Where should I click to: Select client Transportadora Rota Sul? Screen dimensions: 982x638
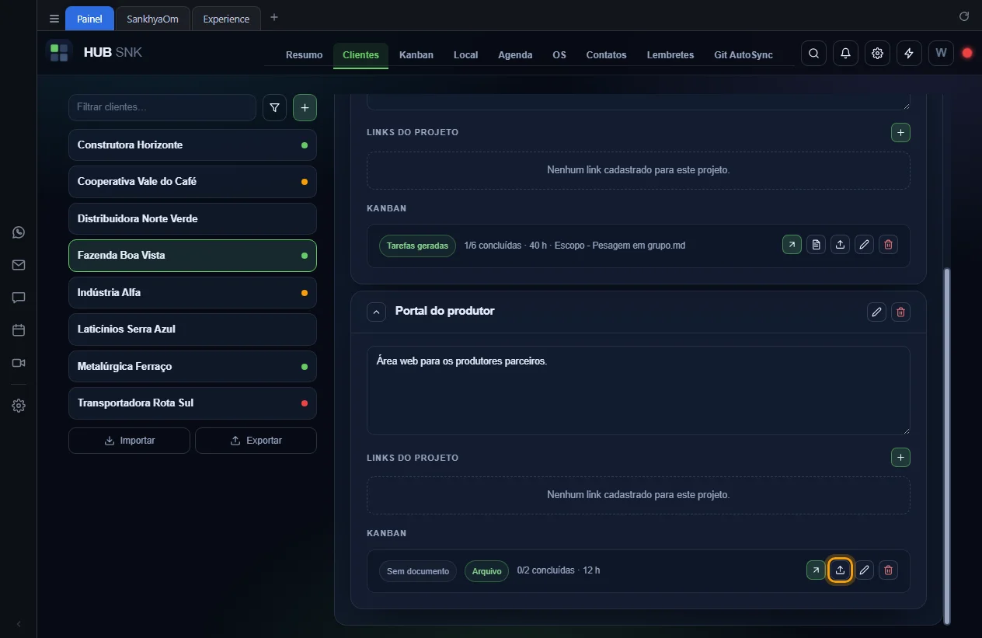tap(193, 403)
